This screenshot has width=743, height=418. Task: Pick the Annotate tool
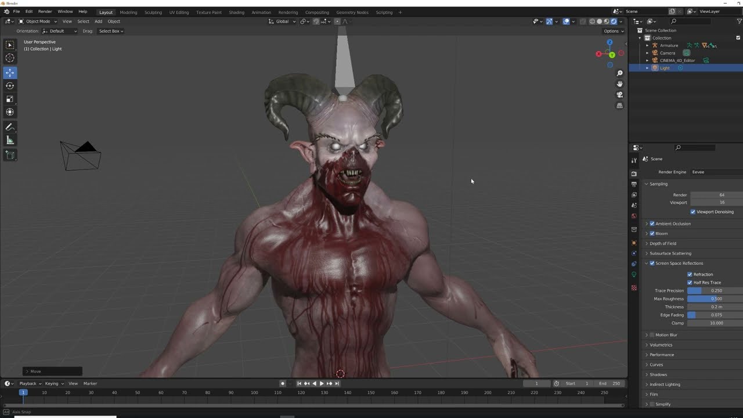(x=10, y=127)
